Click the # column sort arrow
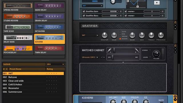 coord(7,69)
